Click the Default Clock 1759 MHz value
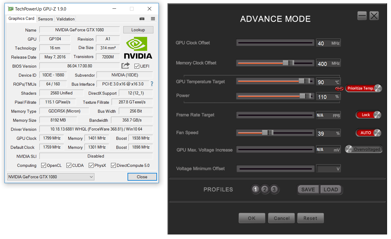 pos(52,147)
